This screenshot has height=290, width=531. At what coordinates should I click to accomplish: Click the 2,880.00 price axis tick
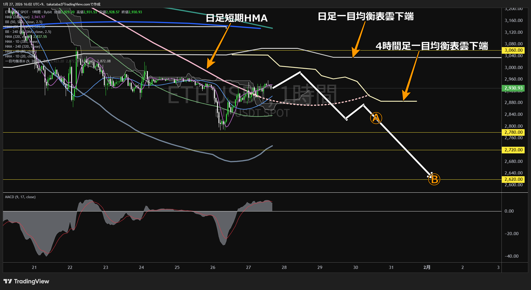point(513,103)
